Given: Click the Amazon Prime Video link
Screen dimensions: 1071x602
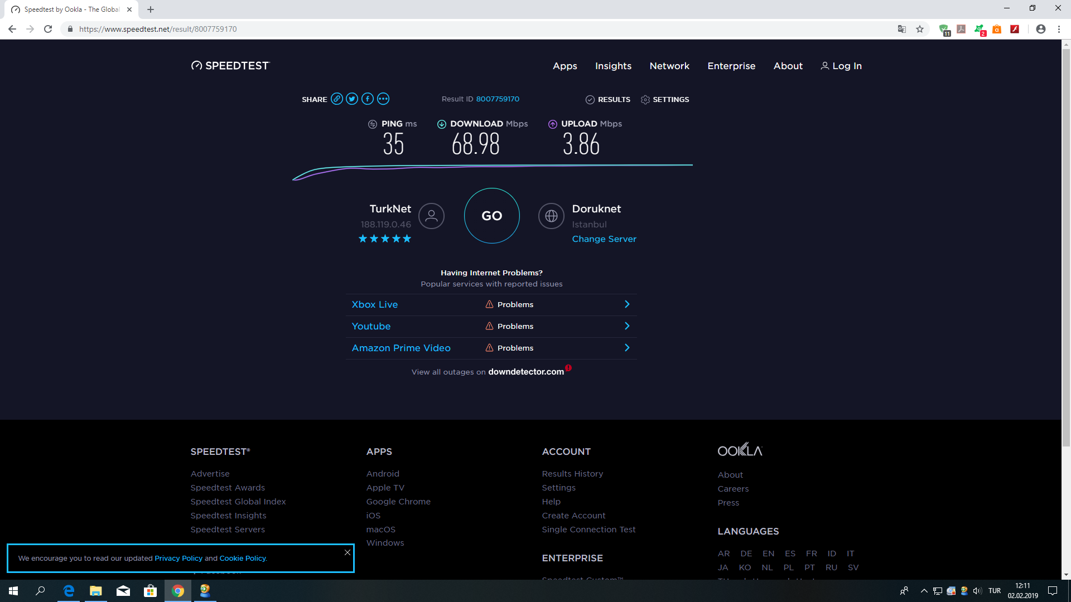Looking at the screenshot, I should (401, 348).
